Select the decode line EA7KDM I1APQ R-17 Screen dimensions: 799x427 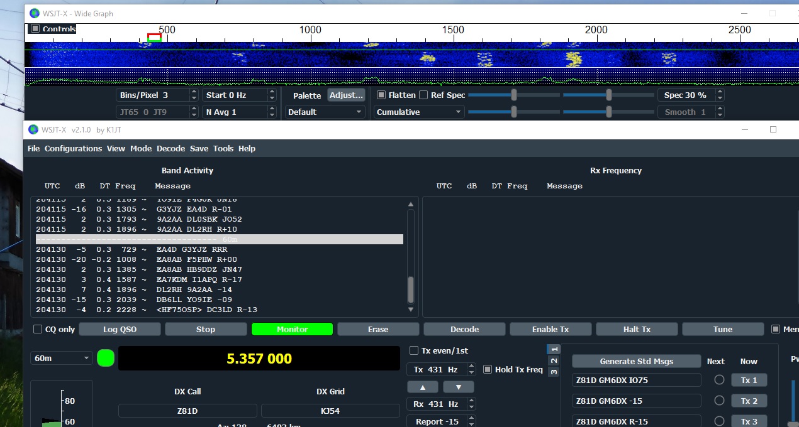pos(220,279)
